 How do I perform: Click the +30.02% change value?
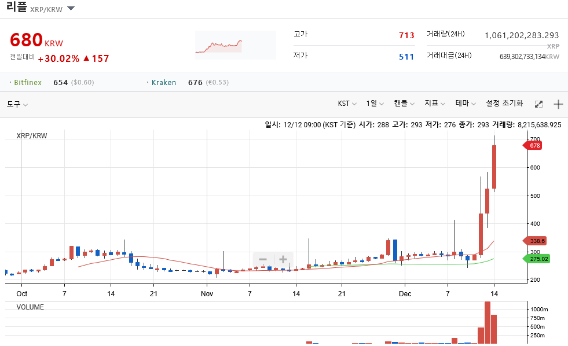coord(58,58)
